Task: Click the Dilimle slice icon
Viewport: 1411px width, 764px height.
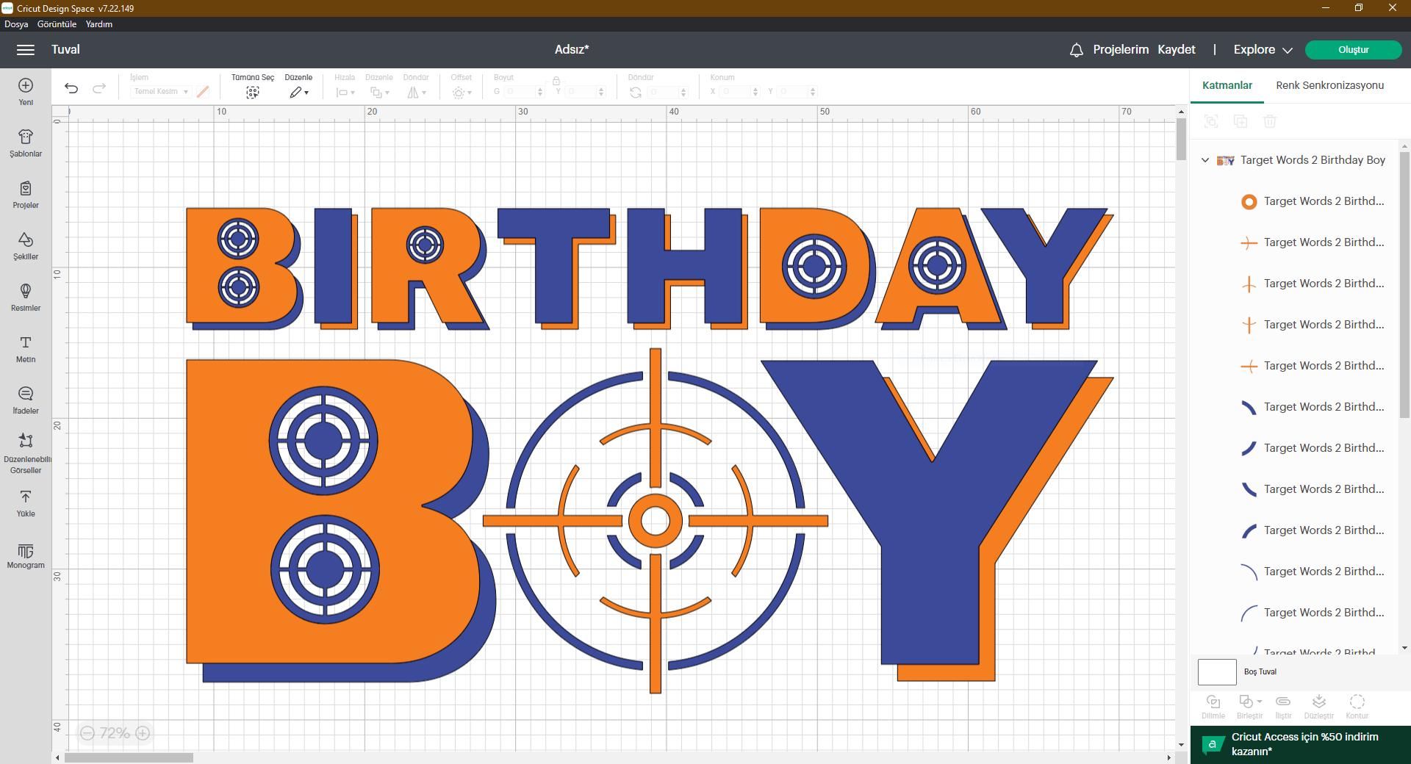Action: [1213, 702]
